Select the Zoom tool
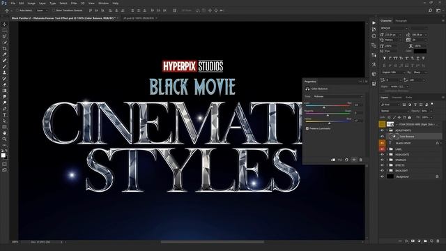This screenshot has height=251, width=446. (x=5, y=139)
